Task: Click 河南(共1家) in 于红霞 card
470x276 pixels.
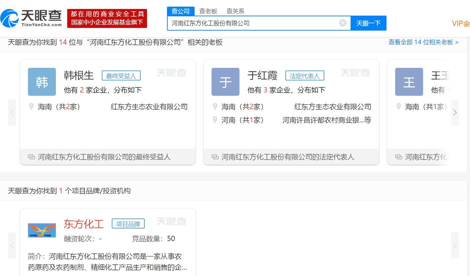Action: click(x=243, y=120)
